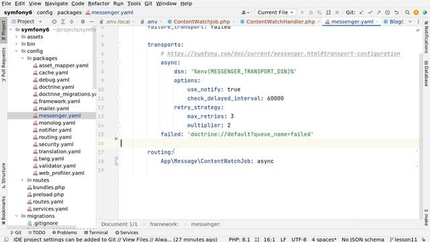Click the orange IDE updates icon

coord(416,12)
